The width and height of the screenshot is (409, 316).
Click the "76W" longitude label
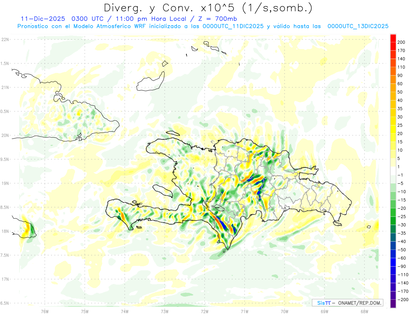click(45, 311)
